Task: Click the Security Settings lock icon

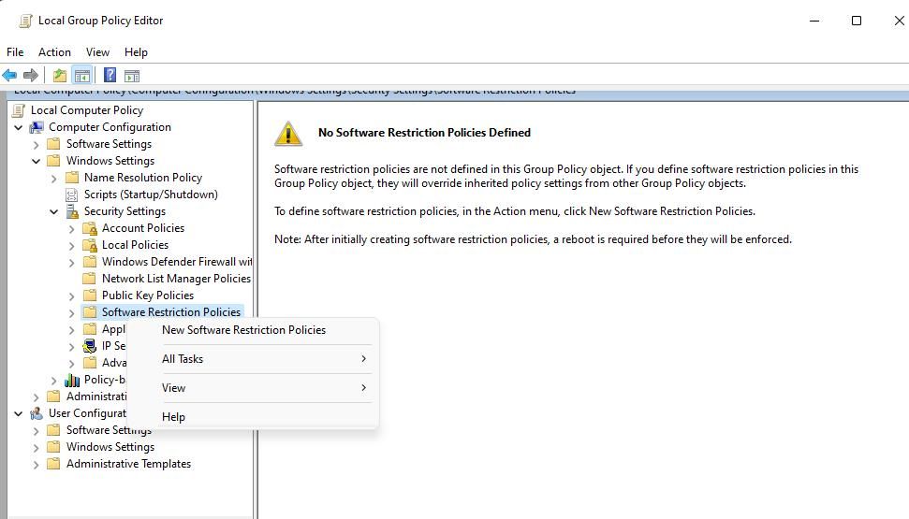Action: point(72,210)
